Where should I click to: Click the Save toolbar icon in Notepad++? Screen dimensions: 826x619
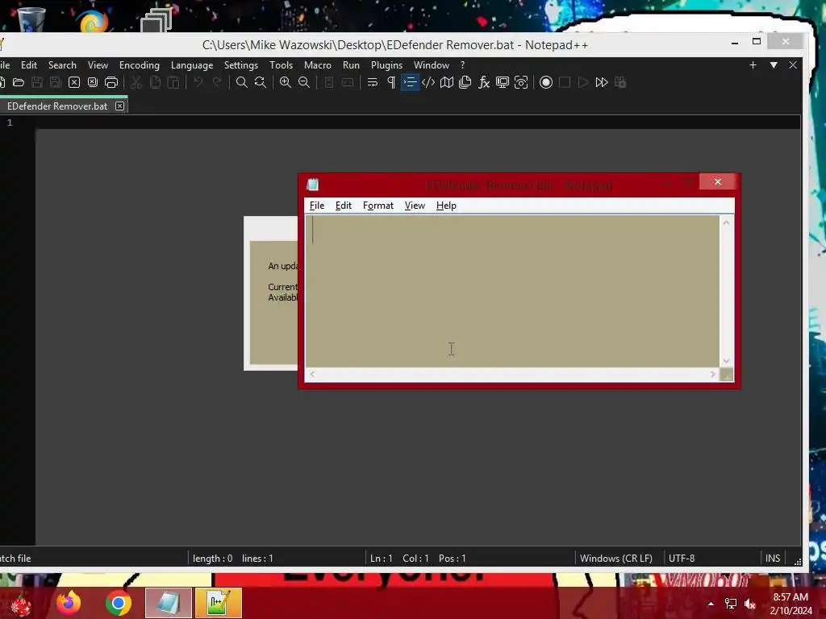pos(37,82)
